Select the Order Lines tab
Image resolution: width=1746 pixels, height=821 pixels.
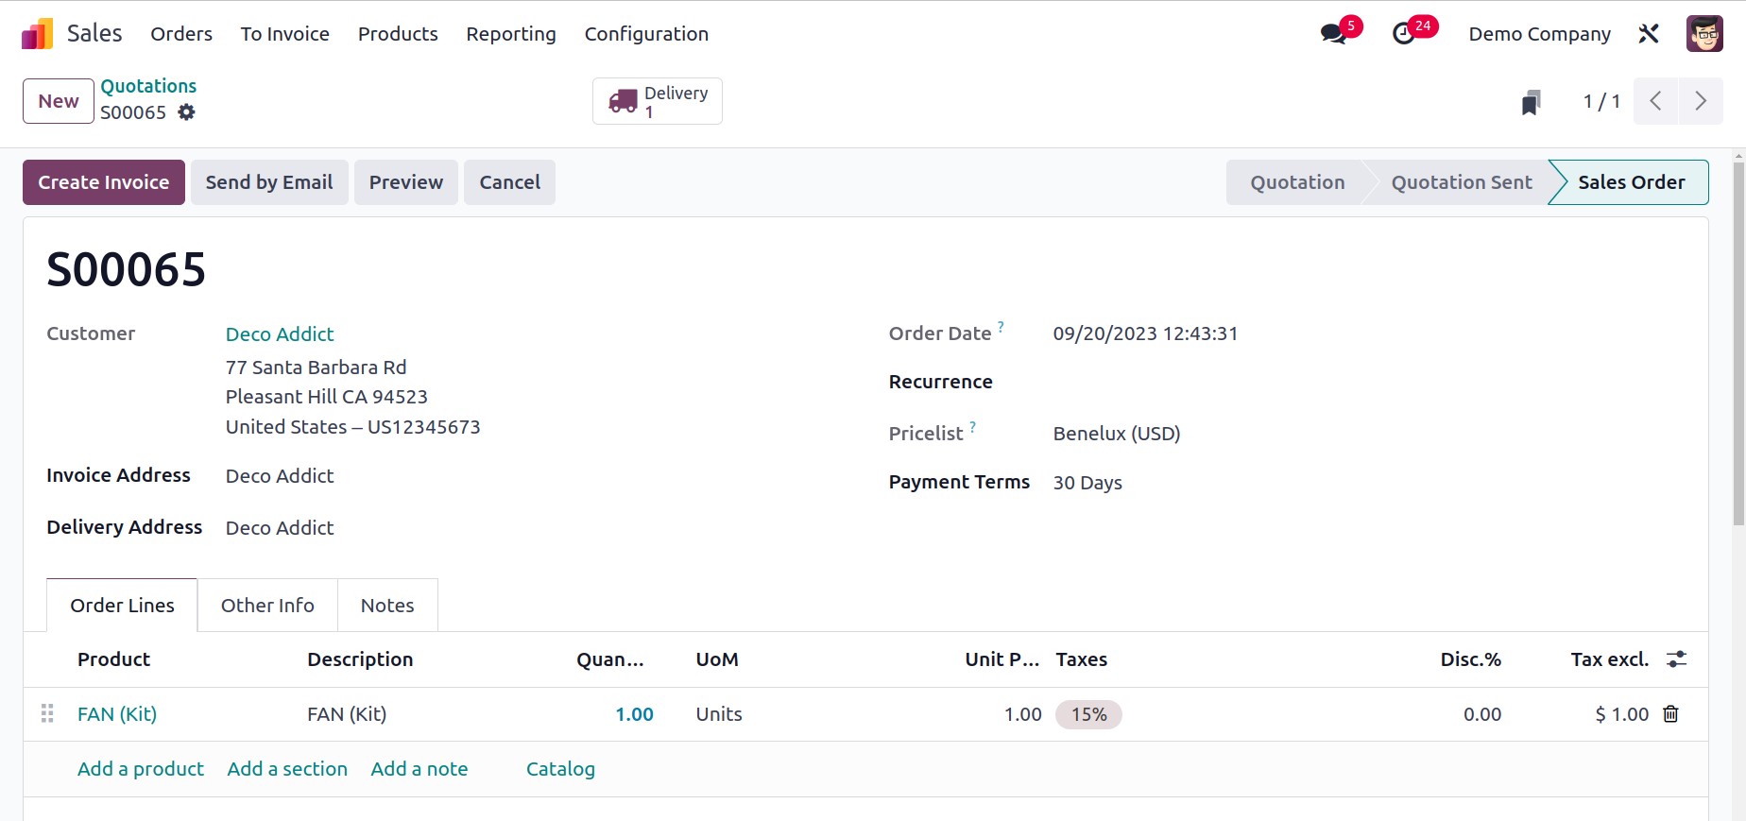[122, 606]
